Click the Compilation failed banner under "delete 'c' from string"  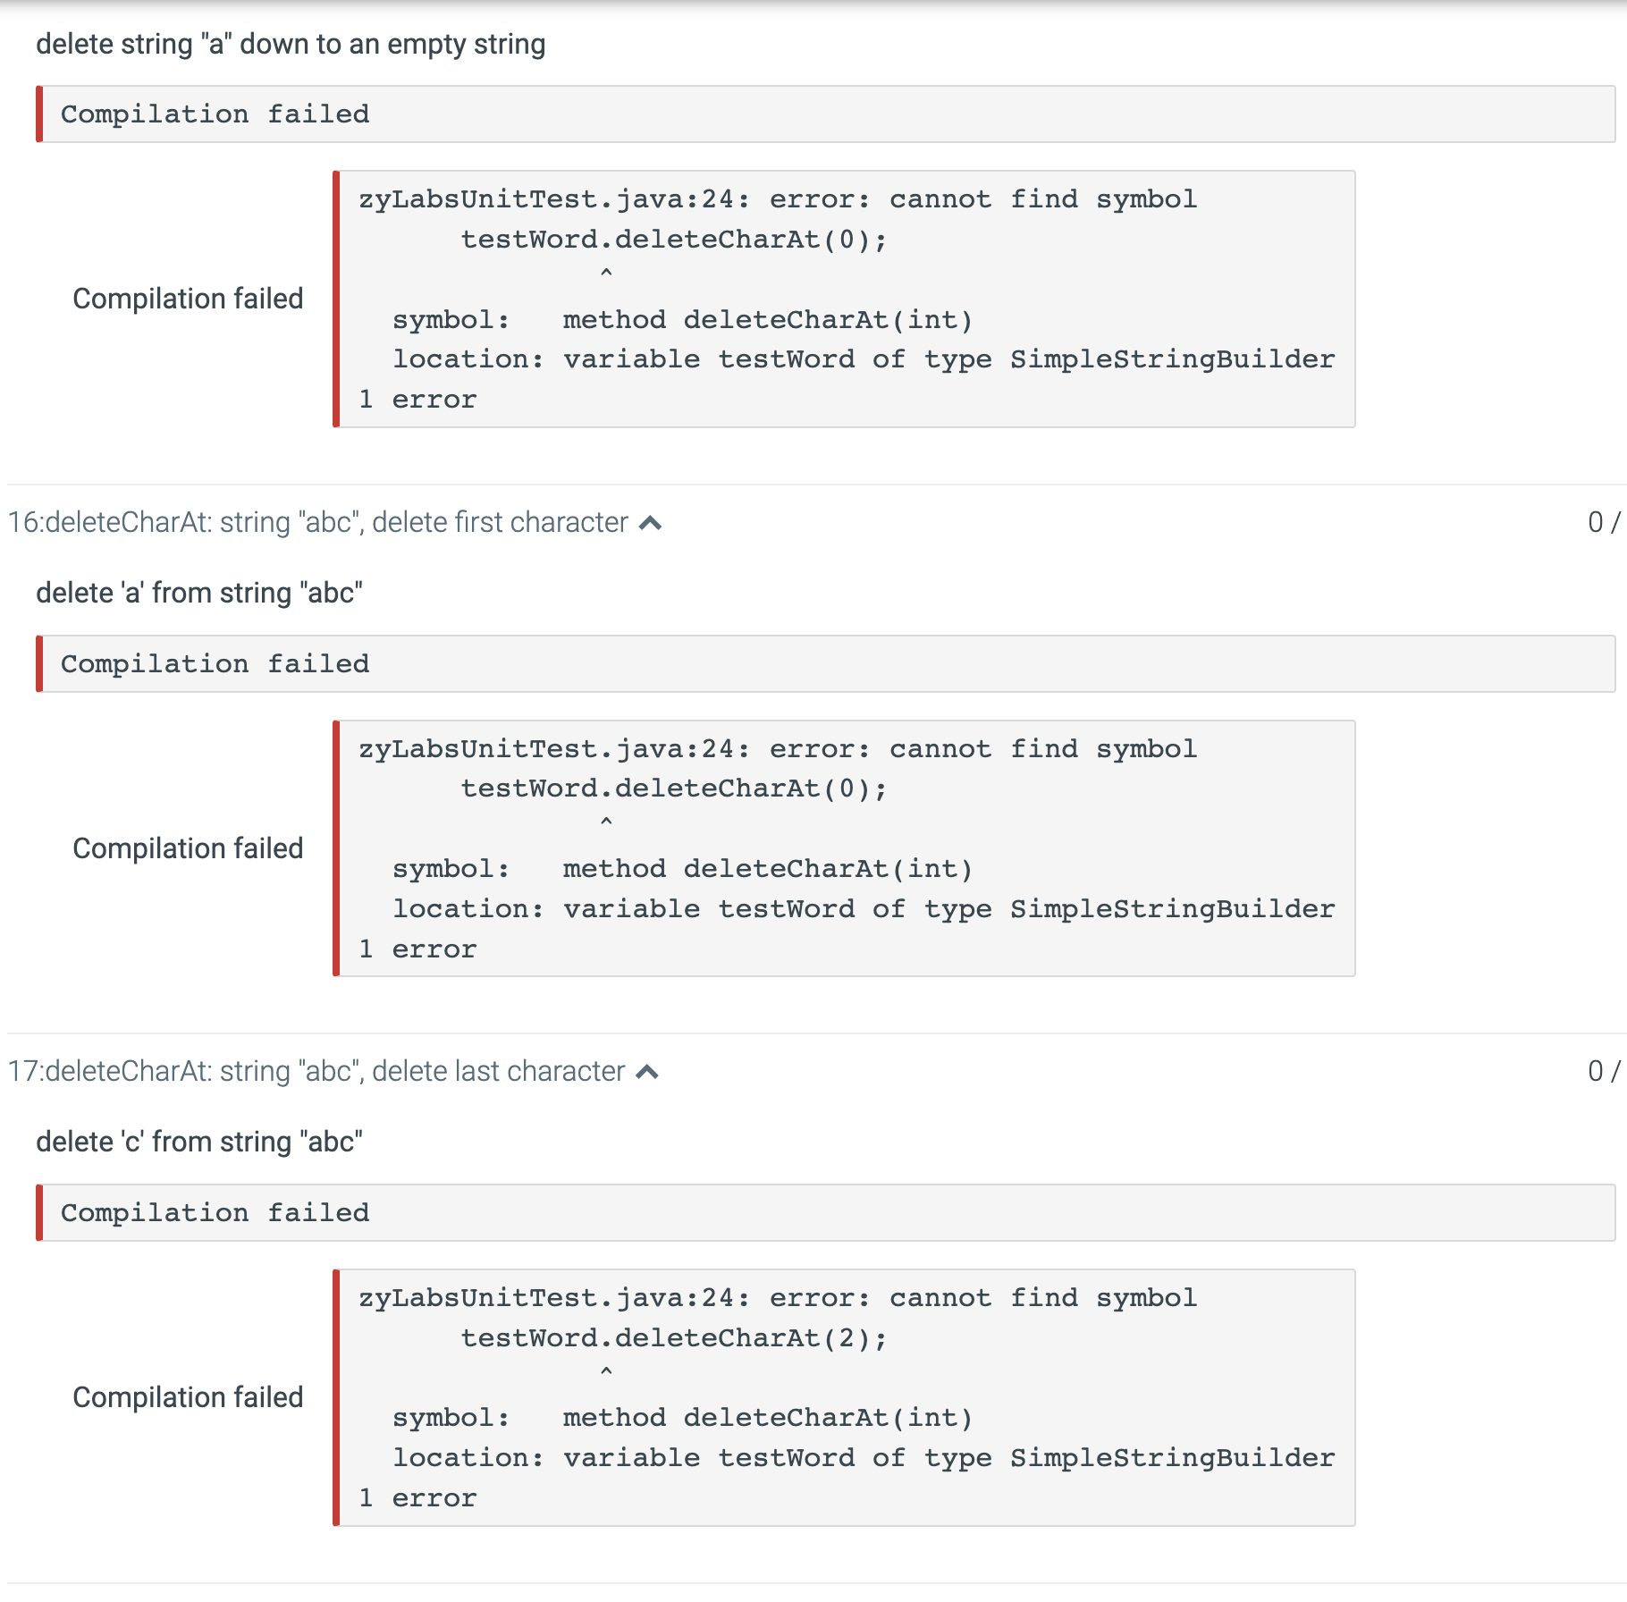pos(825,1212)
